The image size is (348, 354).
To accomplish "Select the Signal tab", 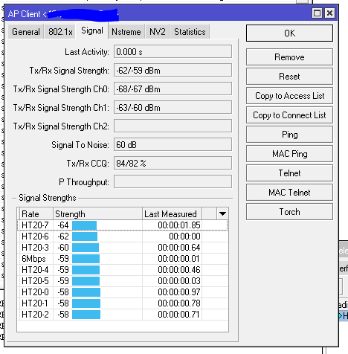I will tap(92, 30).
